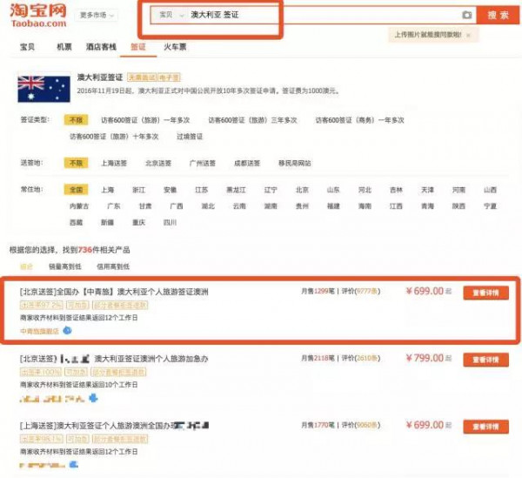Select 广东 as residence
Viewport: 522px width, 478px height.
tap(114, 206)
